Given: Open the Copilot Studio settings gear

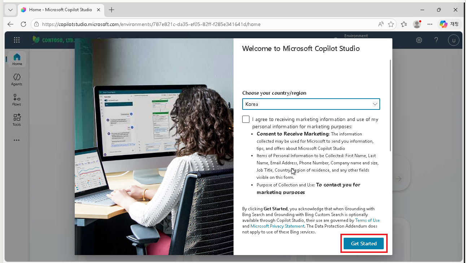Looking at the screenshot, I should [x=419, y=40].
